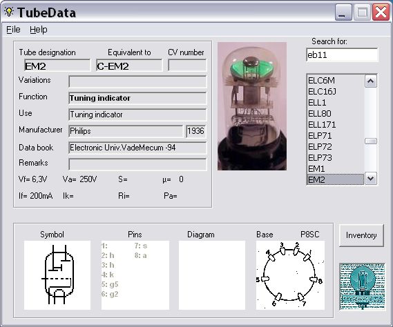Click the Equivalent to C-EM2 field

pyautogui.click(x=129, y=66)
